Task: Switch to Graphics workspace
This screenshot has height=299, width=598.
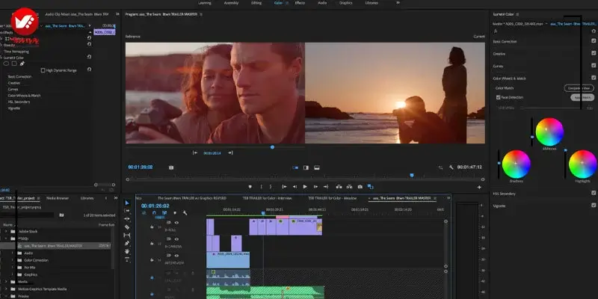Action: tap(345, 3)
